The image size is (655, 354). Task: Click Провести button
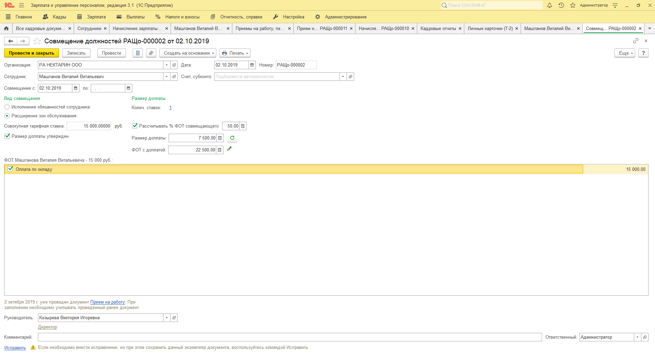(111, 53)
